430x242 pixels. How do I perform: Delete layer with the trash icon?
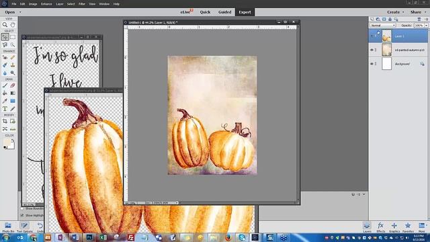(419, 19)
